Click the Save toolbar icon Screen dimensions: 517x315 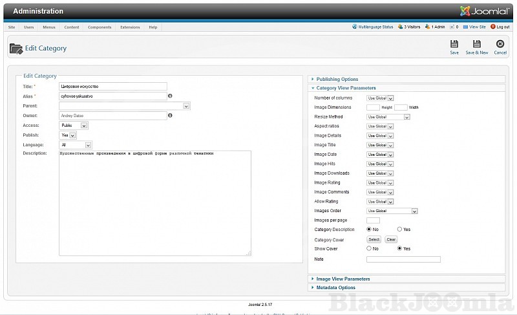454,45
